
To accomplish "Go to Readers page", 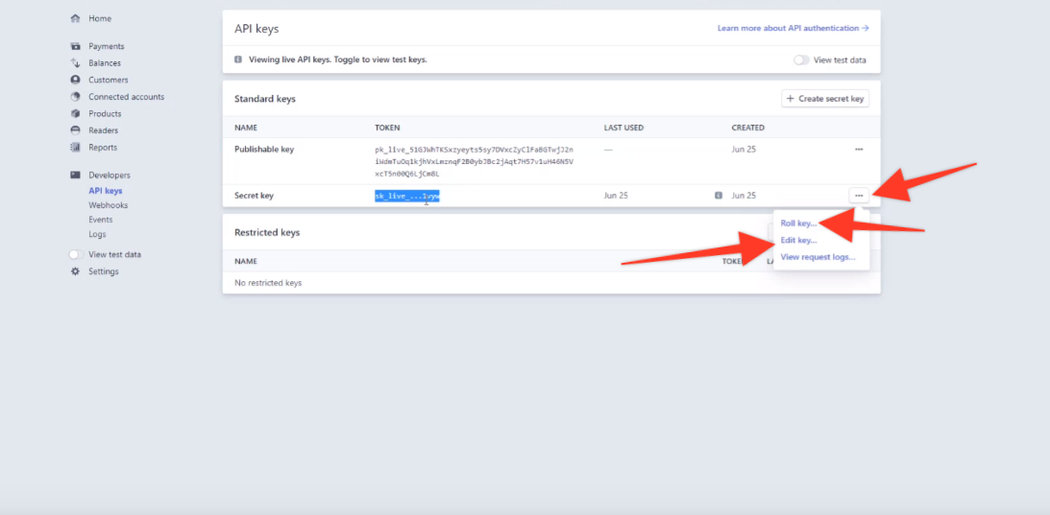I will coord(104,130).
